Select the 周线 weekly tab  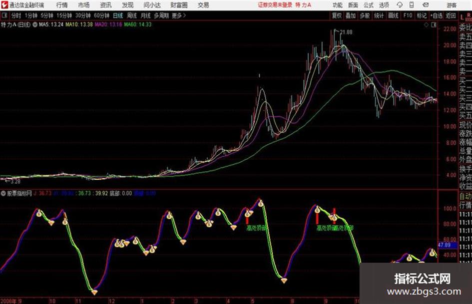(x=132, y=15)
